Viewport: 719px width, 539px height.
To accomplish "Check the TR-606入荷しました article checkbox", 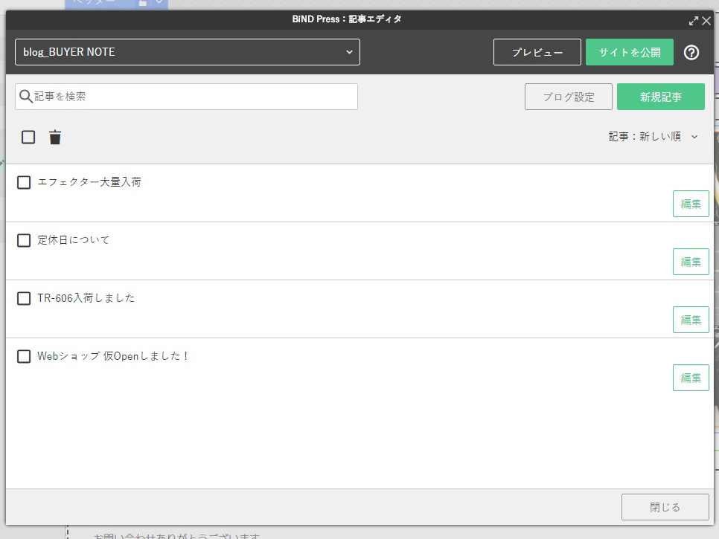I will [23, 298].
